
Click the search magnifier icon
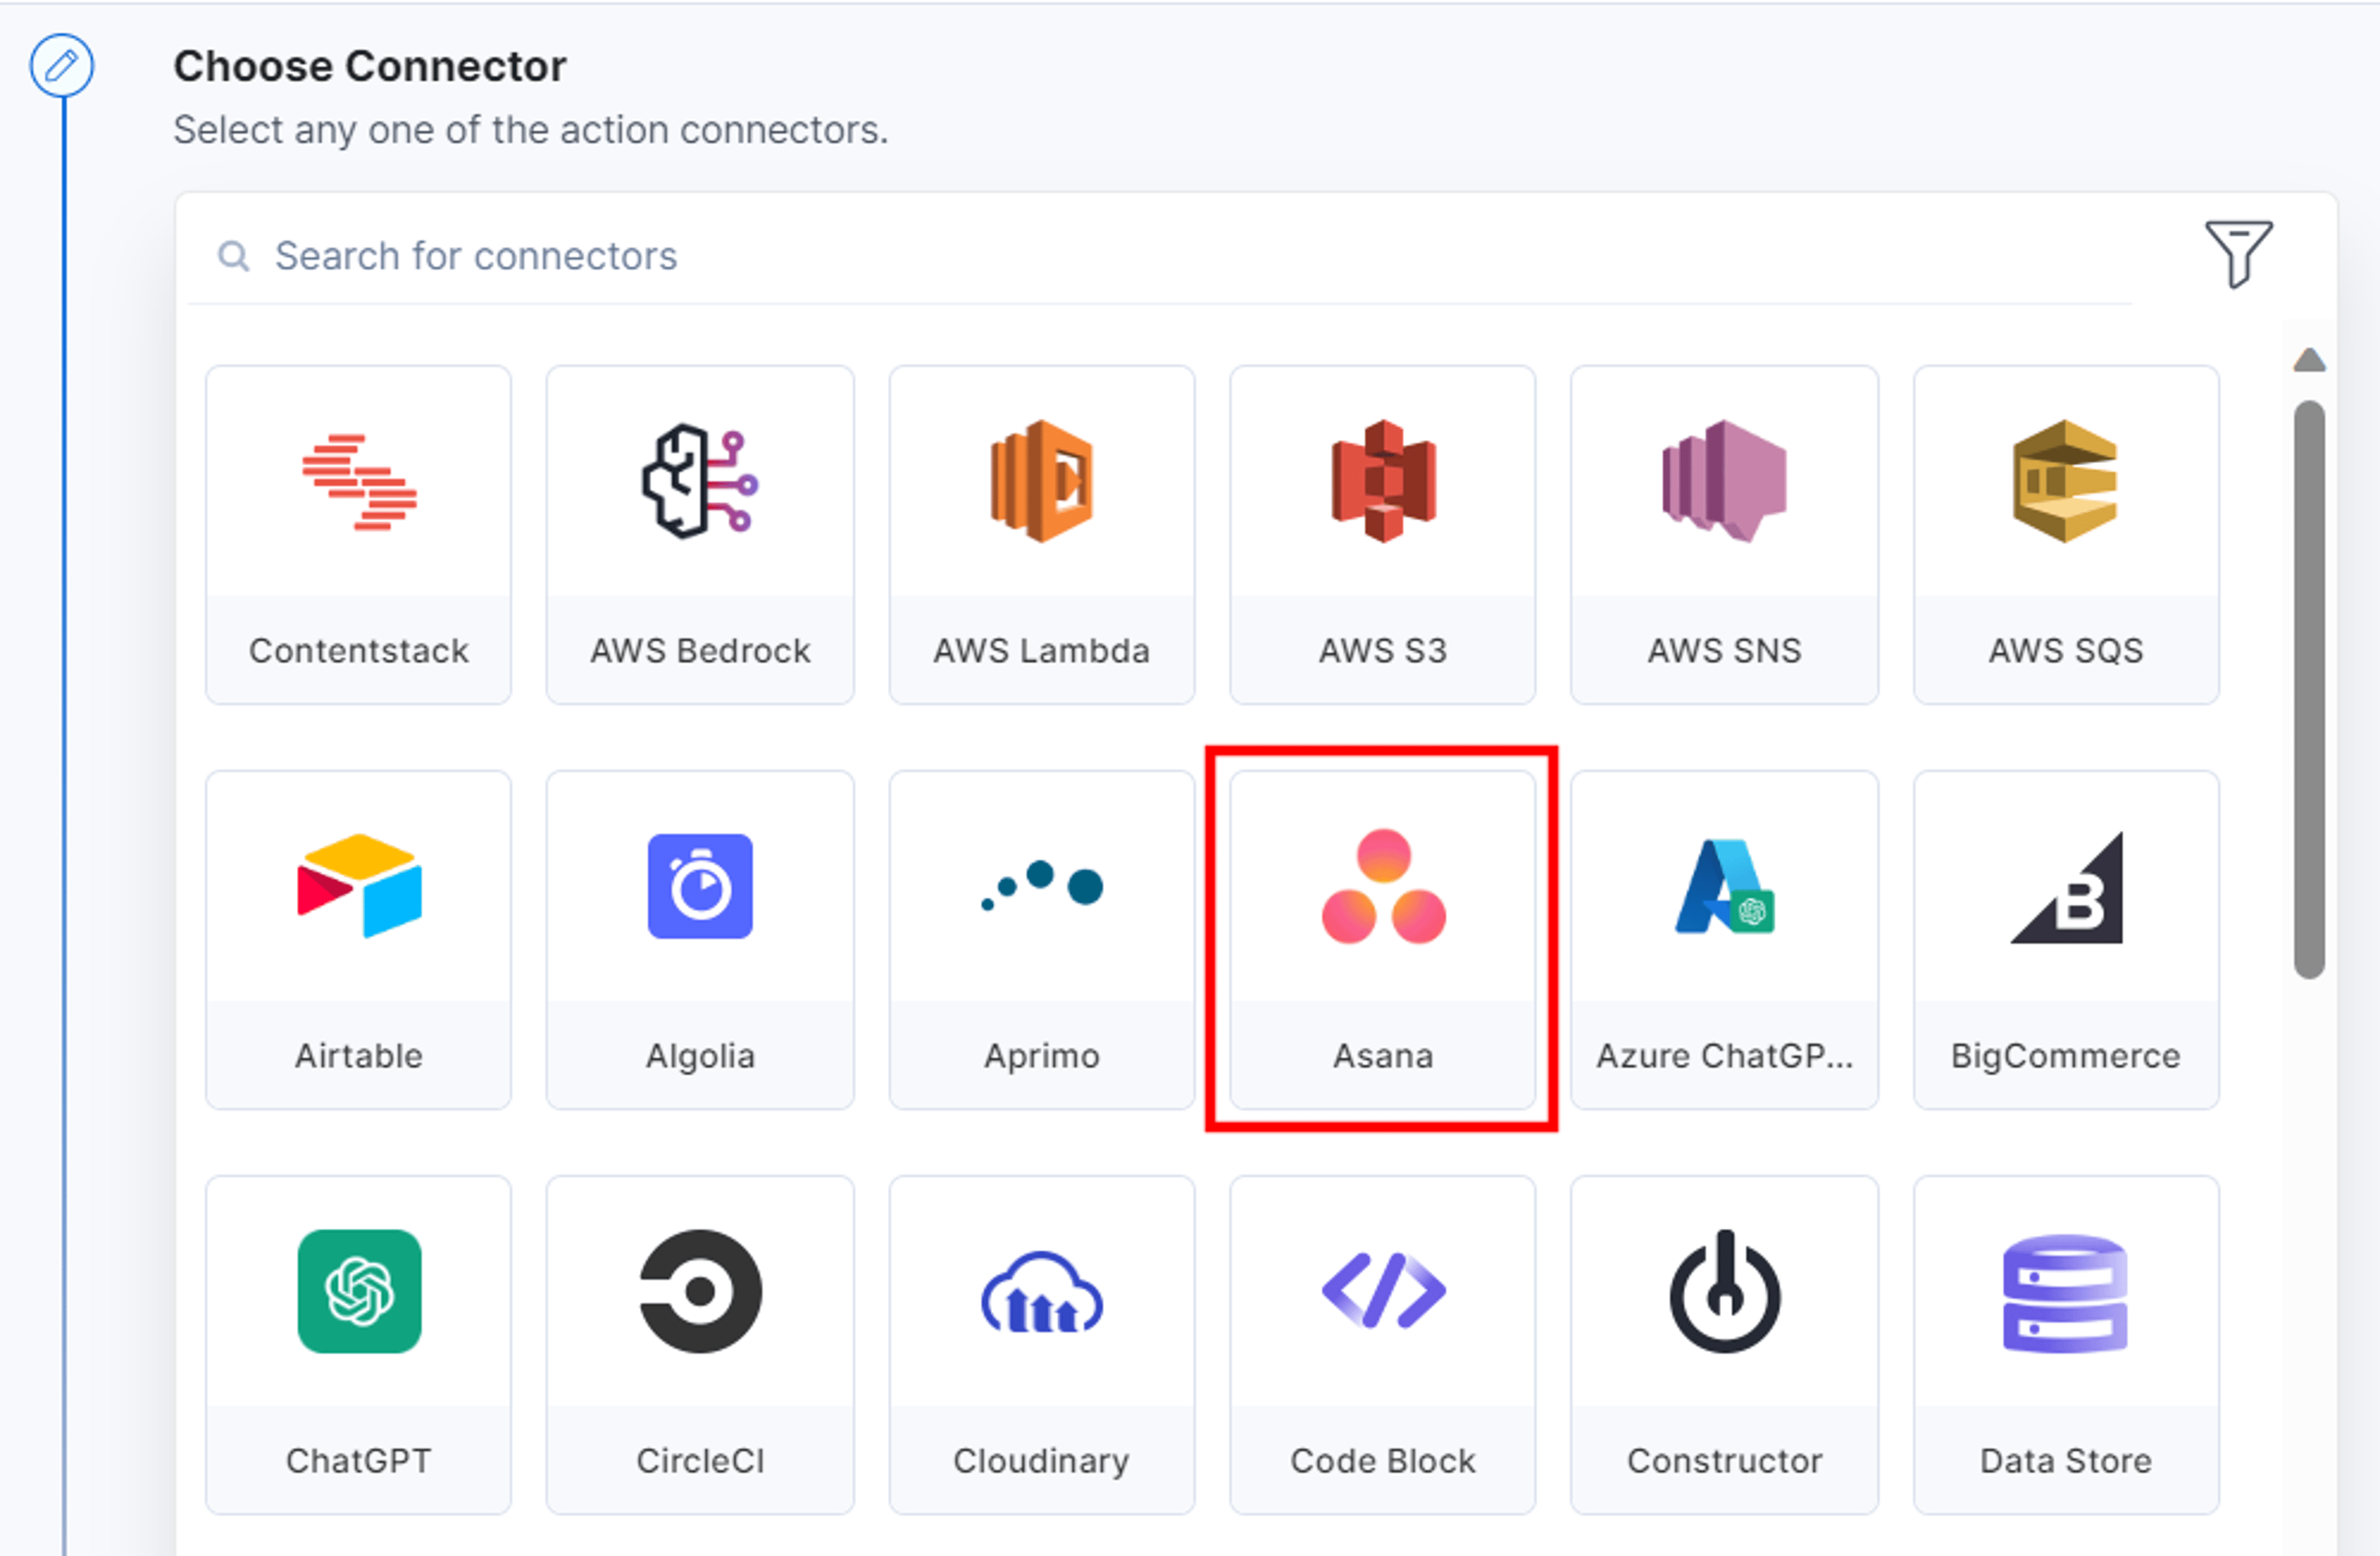pyautogui.click(x=234, y=256)
